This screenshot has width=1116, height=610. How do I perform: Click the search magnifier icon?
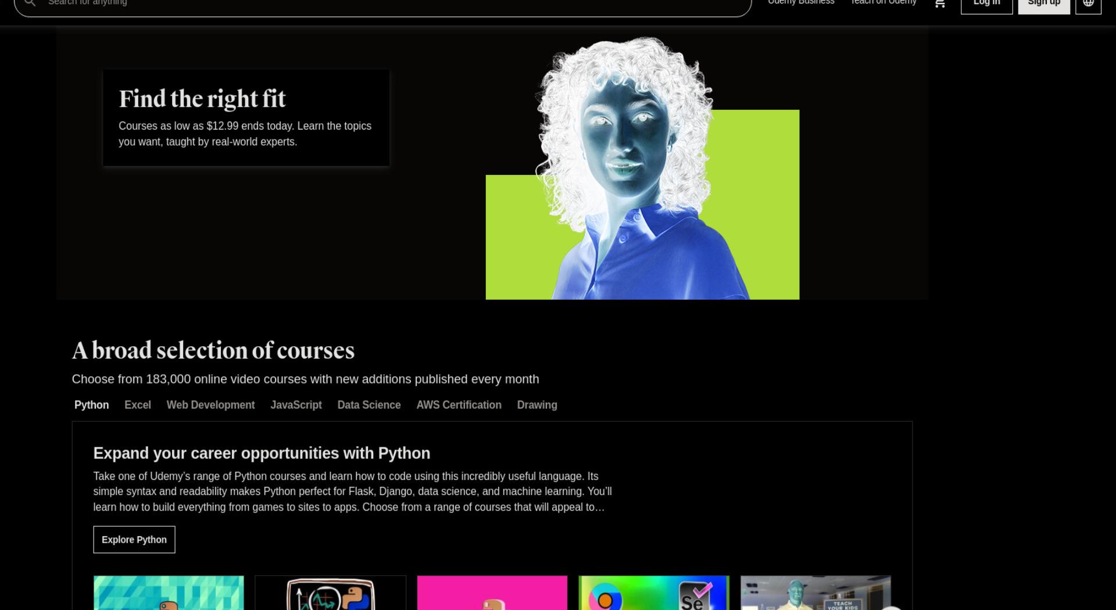[30, 3]
